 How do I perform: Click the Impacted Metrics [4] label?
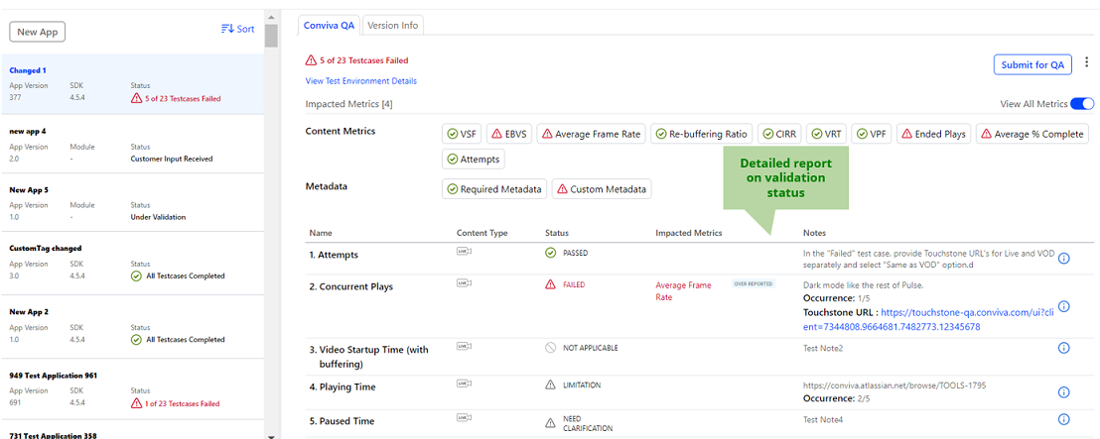click(348, 104)
